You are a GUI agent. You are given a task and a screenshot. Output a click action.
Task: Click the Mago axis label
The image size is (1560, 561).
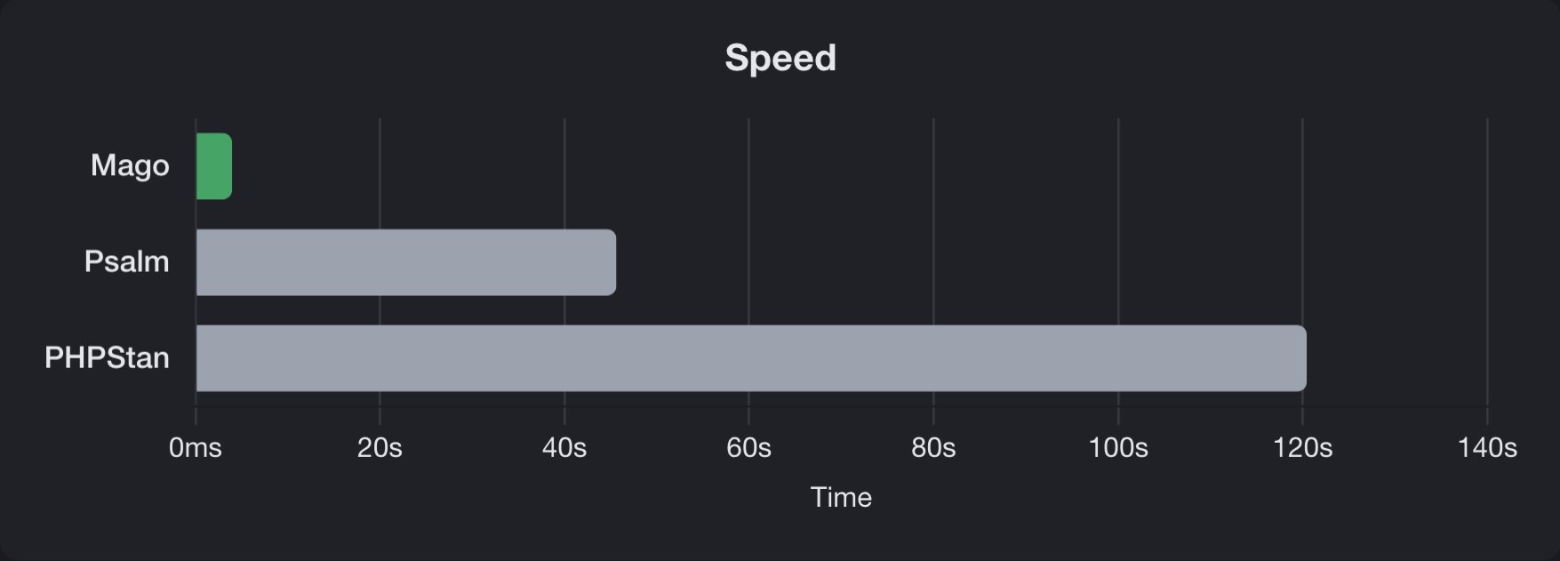tap(130, 166)
